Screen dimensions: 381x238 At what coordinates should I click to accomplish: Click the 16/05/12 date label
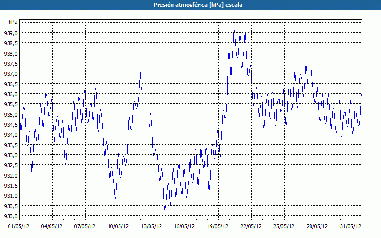184,227
